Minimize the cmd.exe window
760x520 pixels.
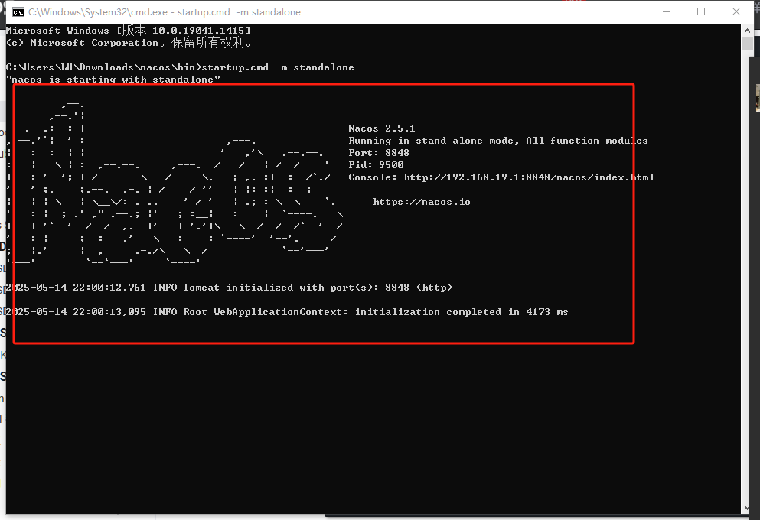click(x=667, y=11)
